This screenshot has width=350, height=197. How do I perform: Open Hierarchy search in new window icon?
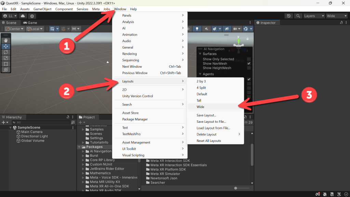click(73, 122)
